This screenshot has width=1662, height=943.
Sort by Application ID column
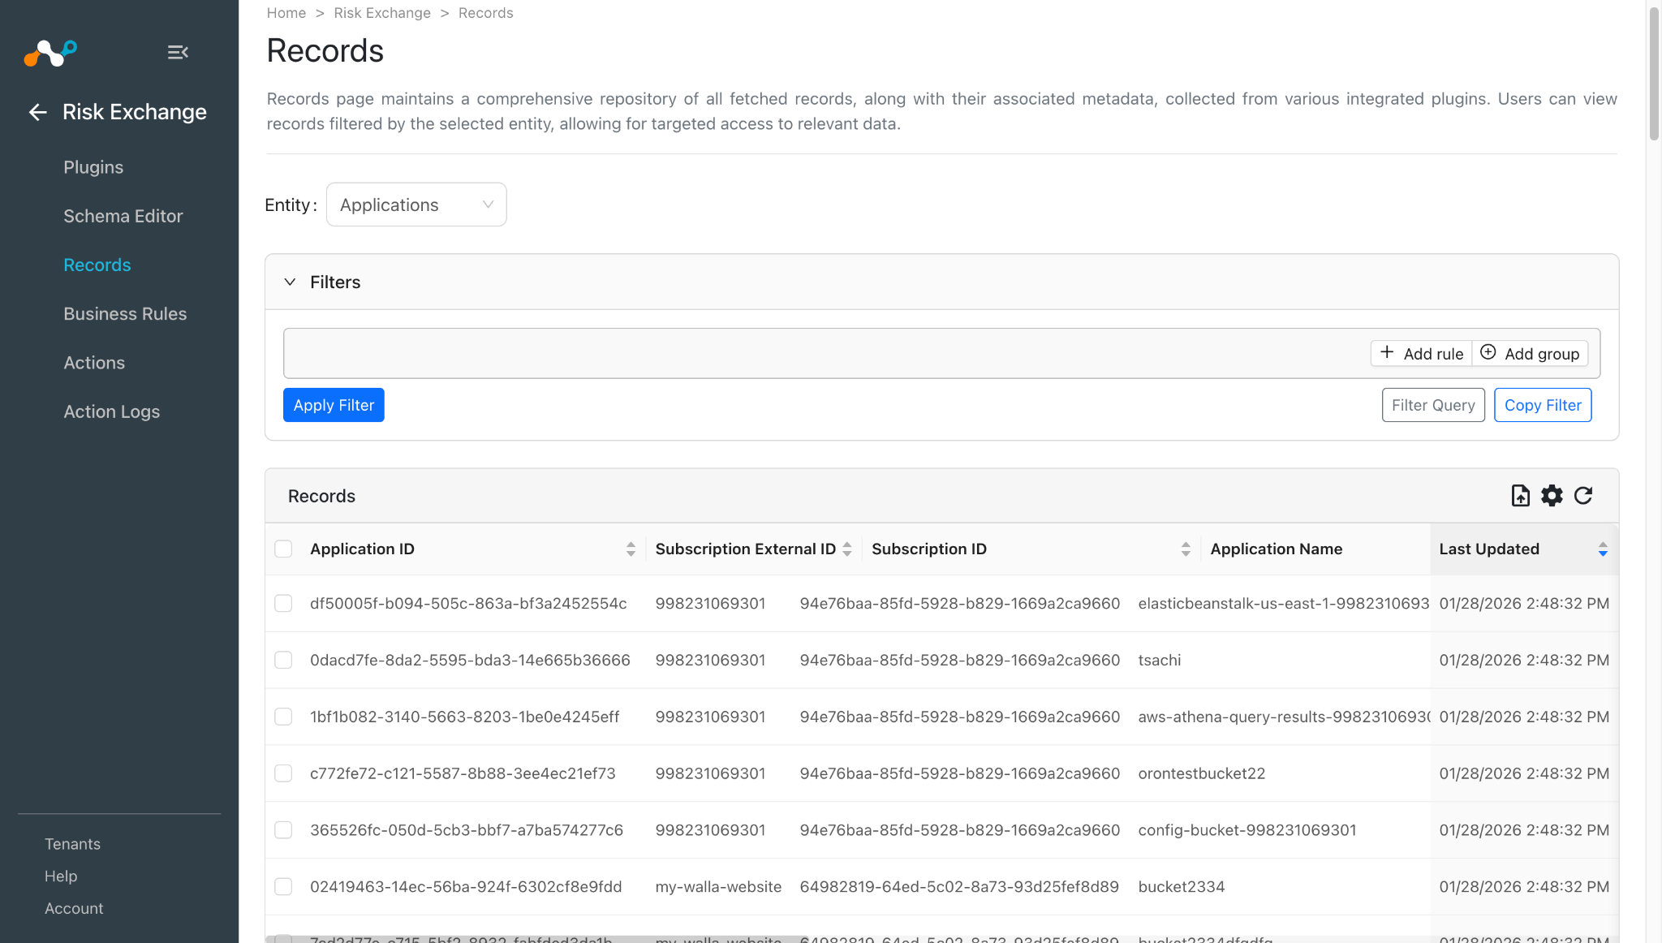click(x=631, y=549)
